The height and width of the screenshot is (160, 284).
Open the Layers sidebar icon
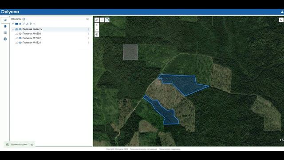point(5,26)
